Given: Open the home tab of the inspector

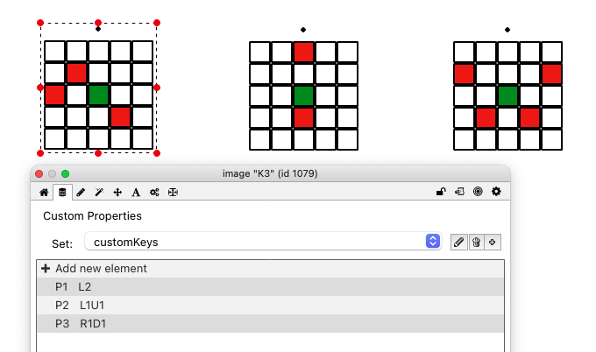Looking at the screenshot, I should [x=44, y=191].
